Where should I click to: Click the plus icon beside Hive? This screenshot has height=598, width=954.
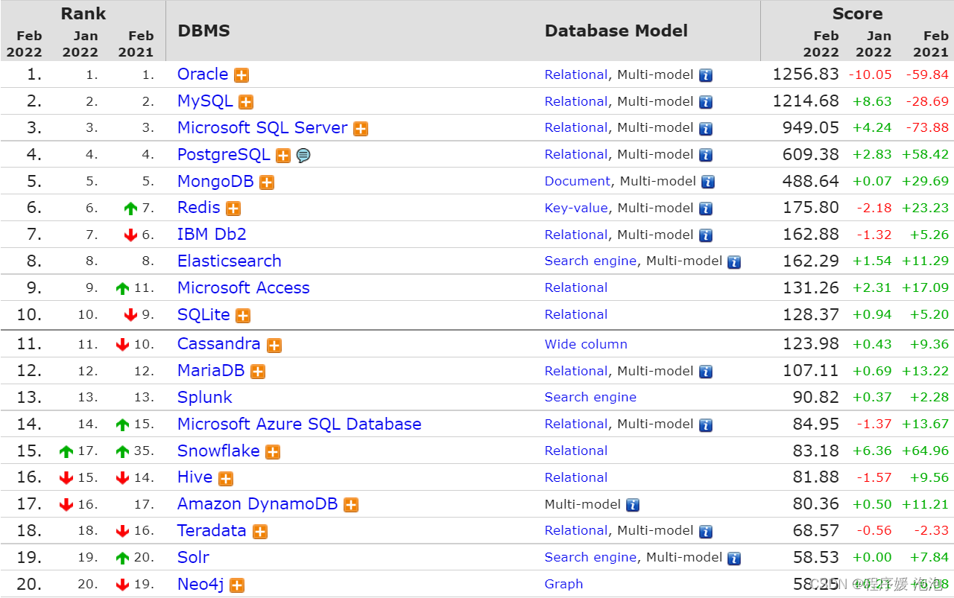click(226, 478)
